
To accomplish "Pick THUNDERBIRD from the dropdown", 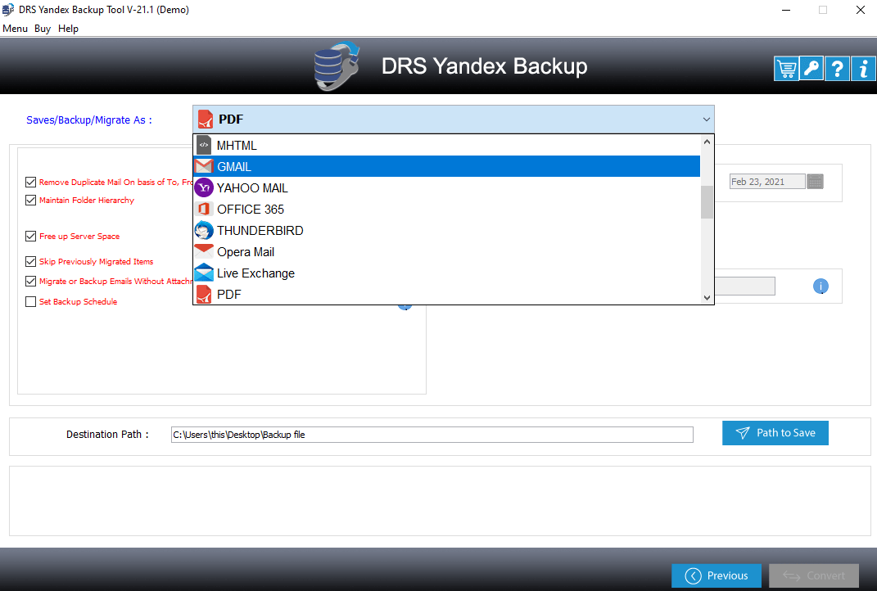I will coord(447,230).
